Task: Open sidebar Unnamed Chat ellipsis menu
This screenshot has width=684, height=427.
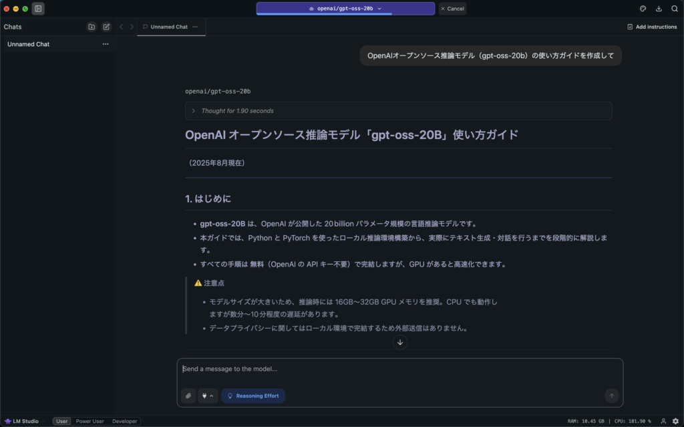Action: [106, 44]
